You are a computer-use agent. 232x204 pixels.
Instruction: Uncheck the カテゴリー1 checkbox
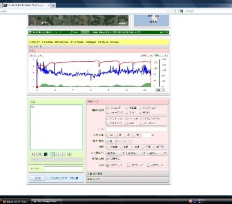pos(108,165)
